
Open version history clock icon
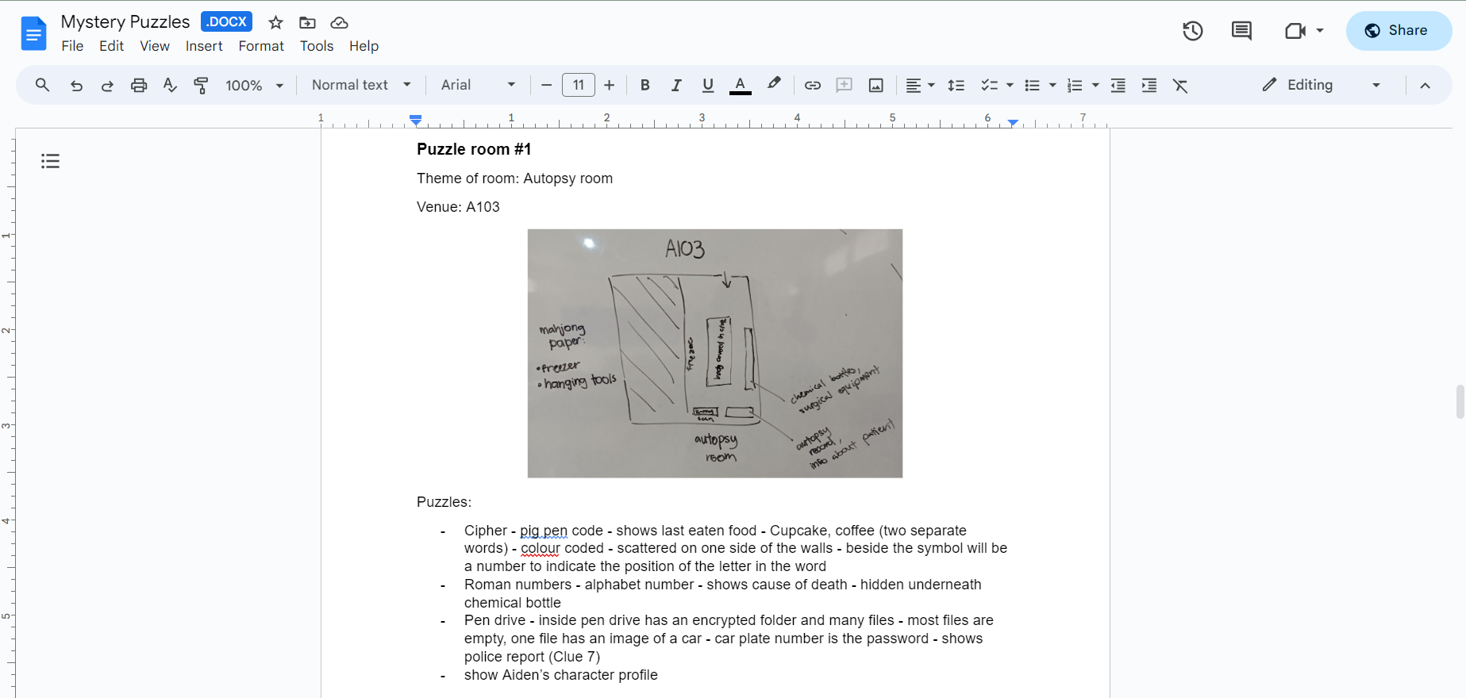tap(1192, 31)
